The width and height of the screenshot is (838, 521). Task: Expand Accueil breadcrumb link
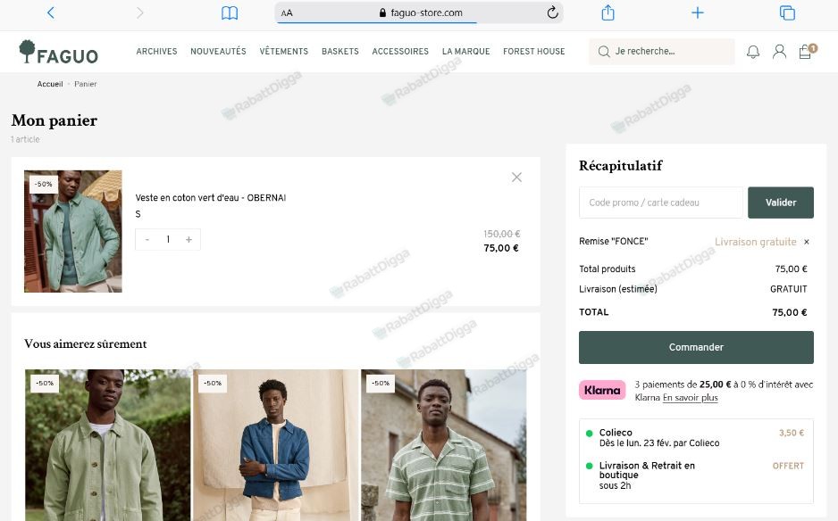click(x=49, y=84)
